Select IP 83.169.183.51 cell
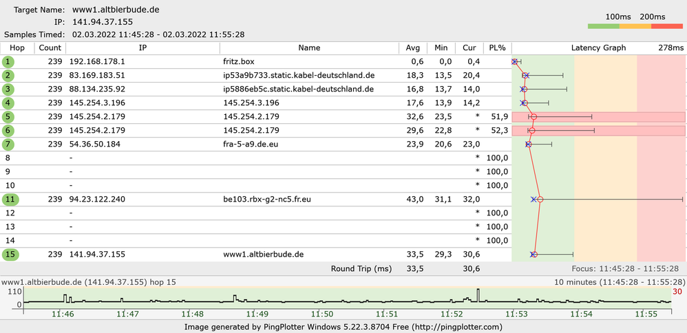The width and height of the screenshot is (687, 333). pos(97,76)
